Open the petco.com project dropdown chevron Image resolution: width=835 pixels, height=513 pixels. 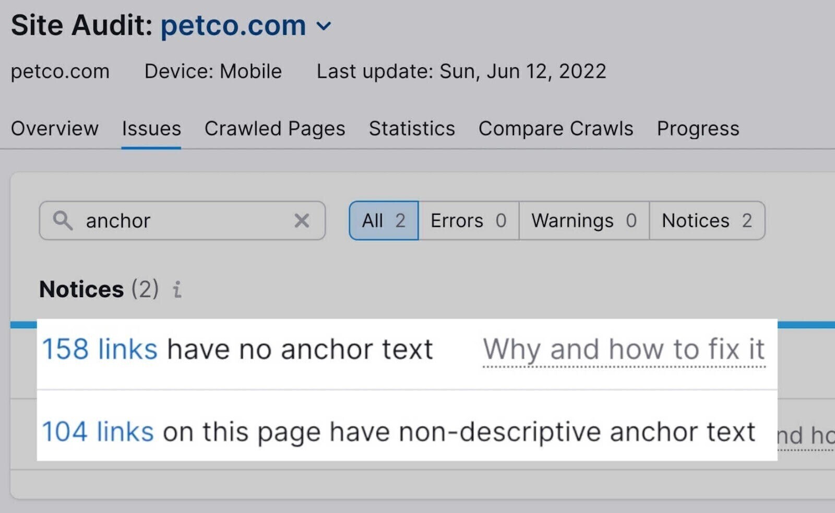pos(324,26)
